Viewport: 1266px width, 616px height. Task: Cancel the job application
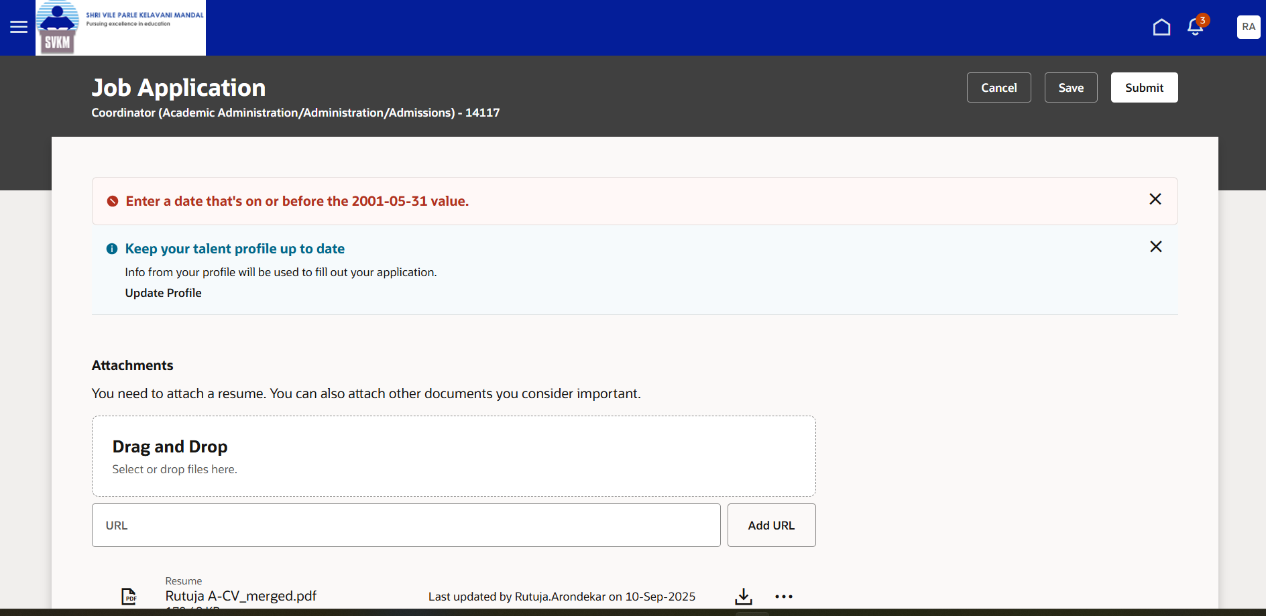[998, 88]
